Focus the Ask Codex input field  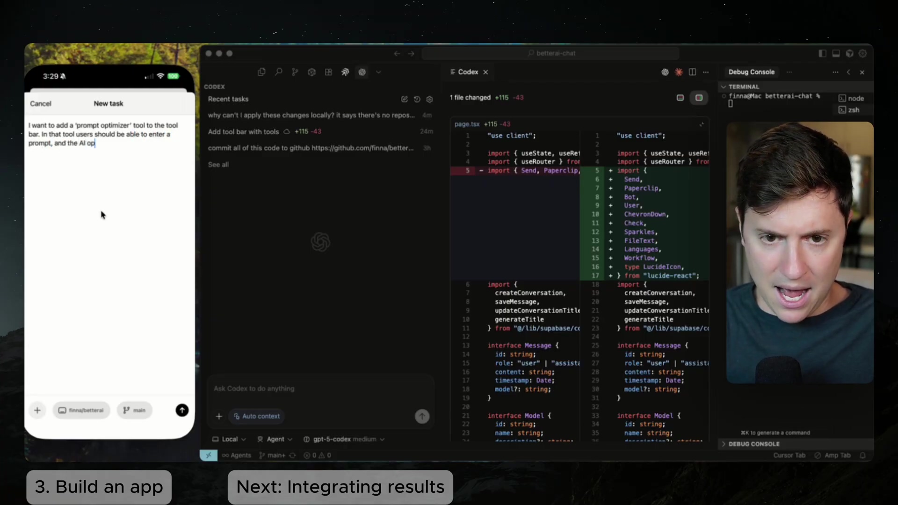click(x=320, y=389)
